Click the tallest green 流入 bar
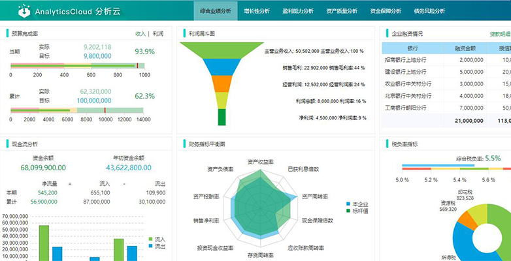This screenshot has width=511, height=261. (44, 243)
